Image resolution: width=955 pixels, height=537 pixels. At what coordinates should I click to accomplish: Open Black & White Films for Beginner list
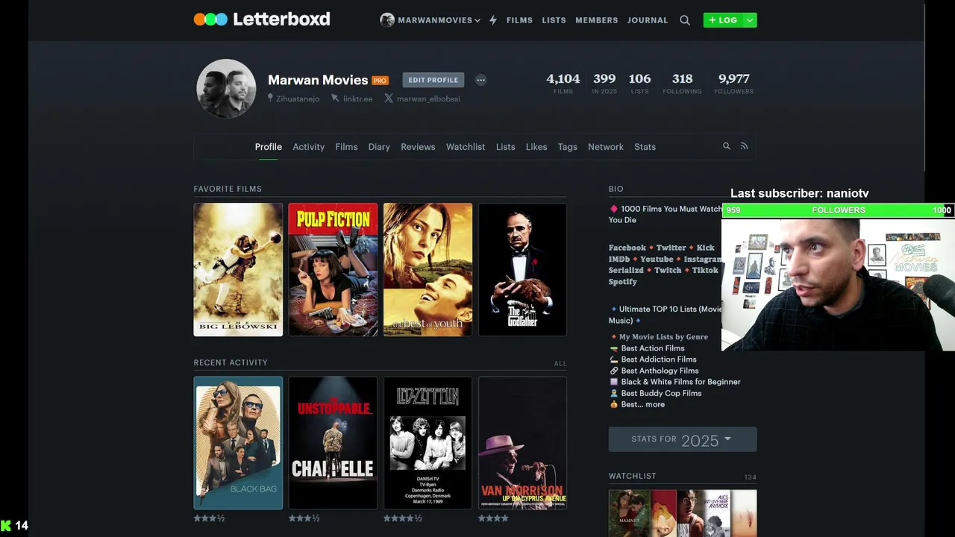pyautogui.click(x=680, y=382)
